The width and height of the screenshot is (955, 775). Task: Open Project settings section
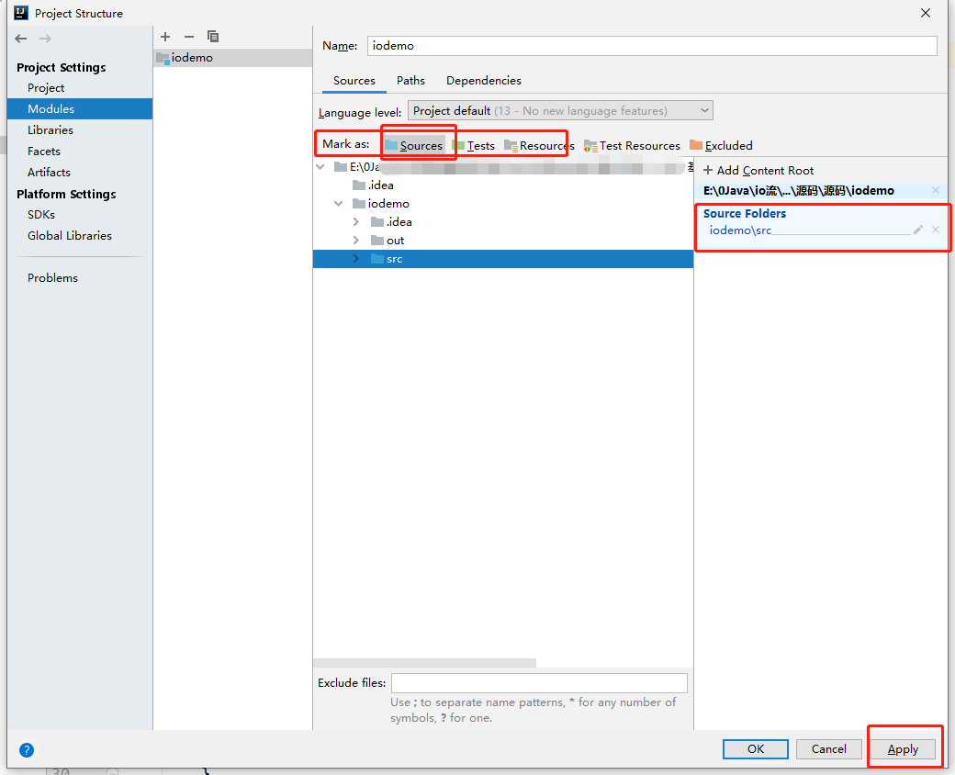(46, 88)
